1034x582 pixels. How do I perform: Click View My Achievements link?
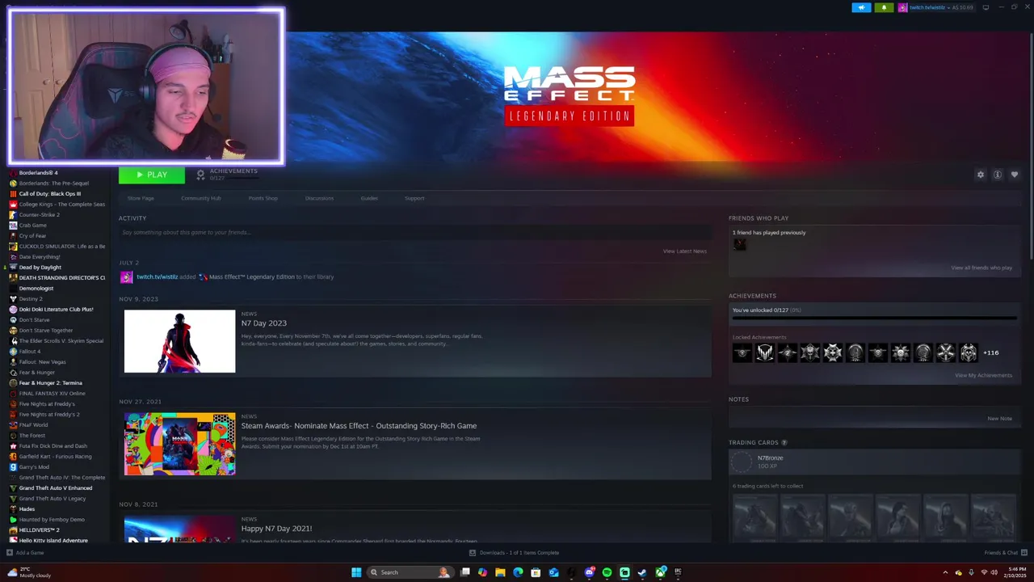pyautogui.click(x=983, y=375)
